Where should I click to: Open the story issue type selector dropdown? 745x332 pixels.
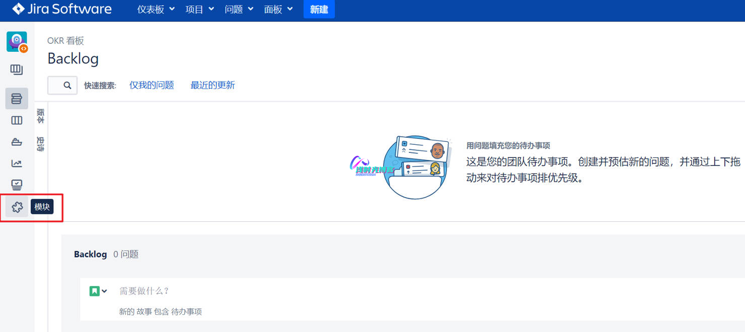click(99, 291)
